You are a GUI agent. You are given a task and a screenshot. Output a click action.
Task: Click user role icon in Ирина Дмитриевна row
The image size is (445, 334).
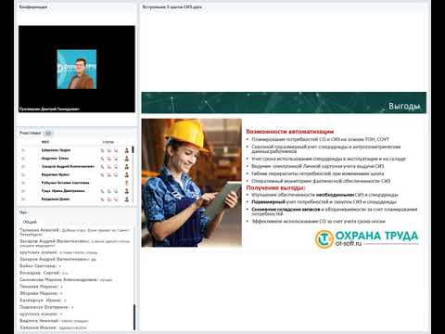click(x=126, y=191)
